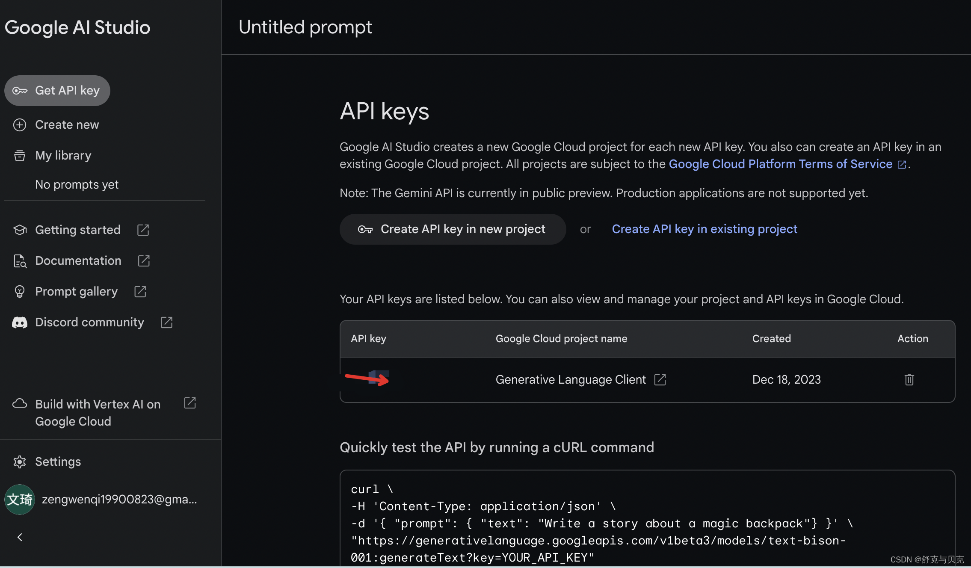
Task: Open Create new prompt option
Action: coord(66,125)
